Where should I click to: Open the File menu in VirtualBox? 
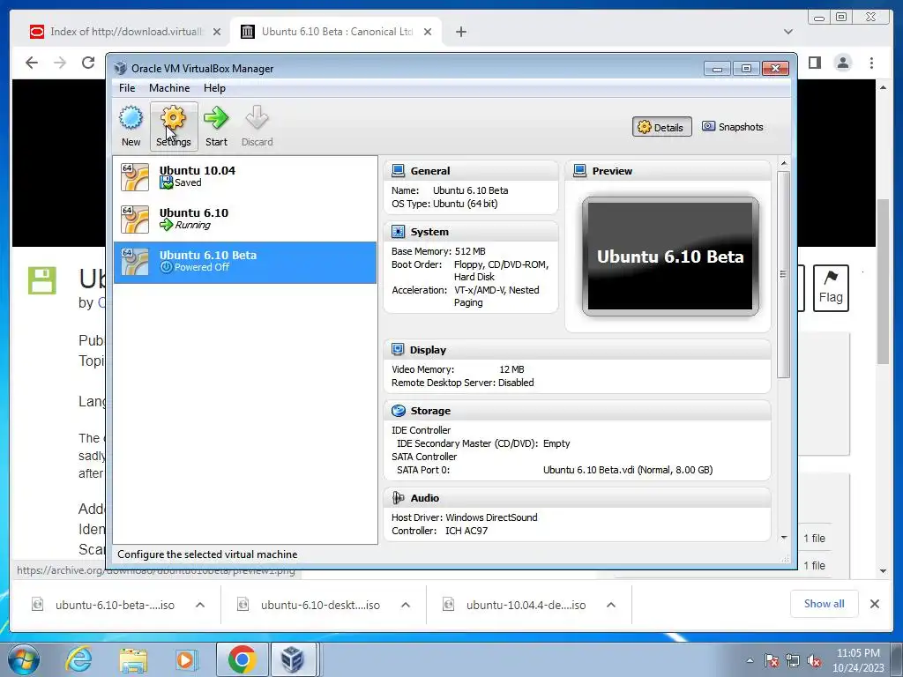[127, 88]
